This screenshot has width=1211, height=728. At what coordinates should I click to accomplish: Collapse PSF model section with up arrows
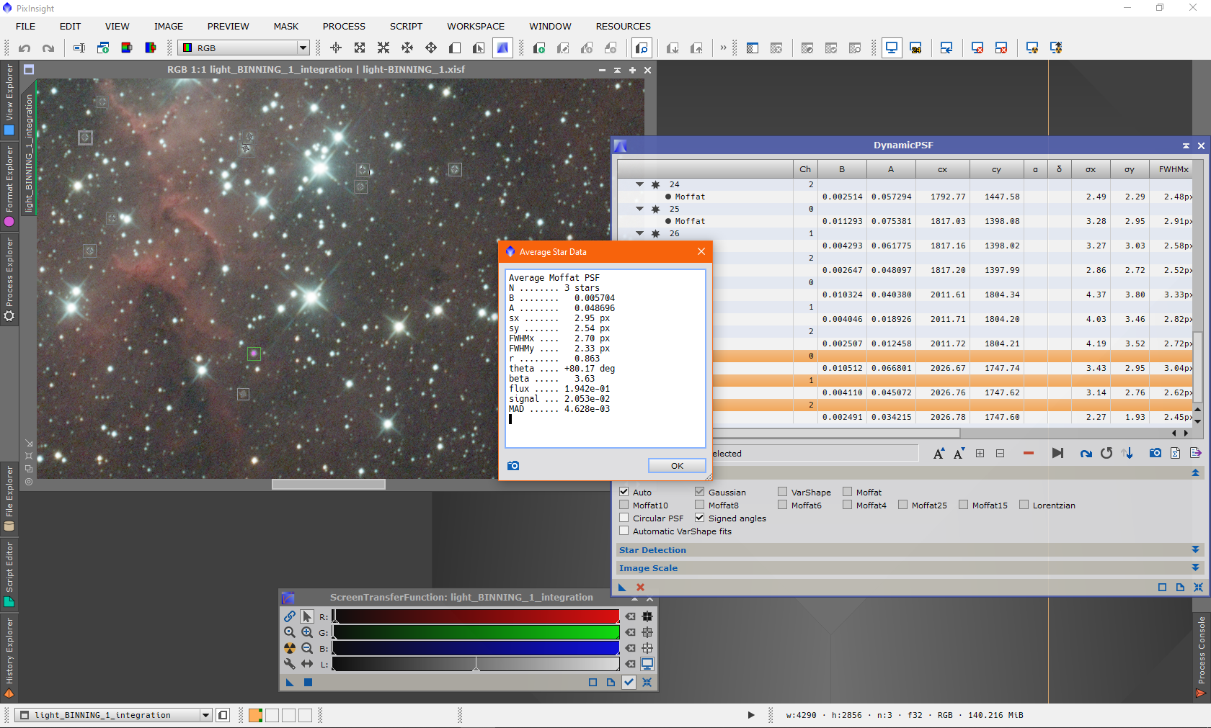(1195, 473)
